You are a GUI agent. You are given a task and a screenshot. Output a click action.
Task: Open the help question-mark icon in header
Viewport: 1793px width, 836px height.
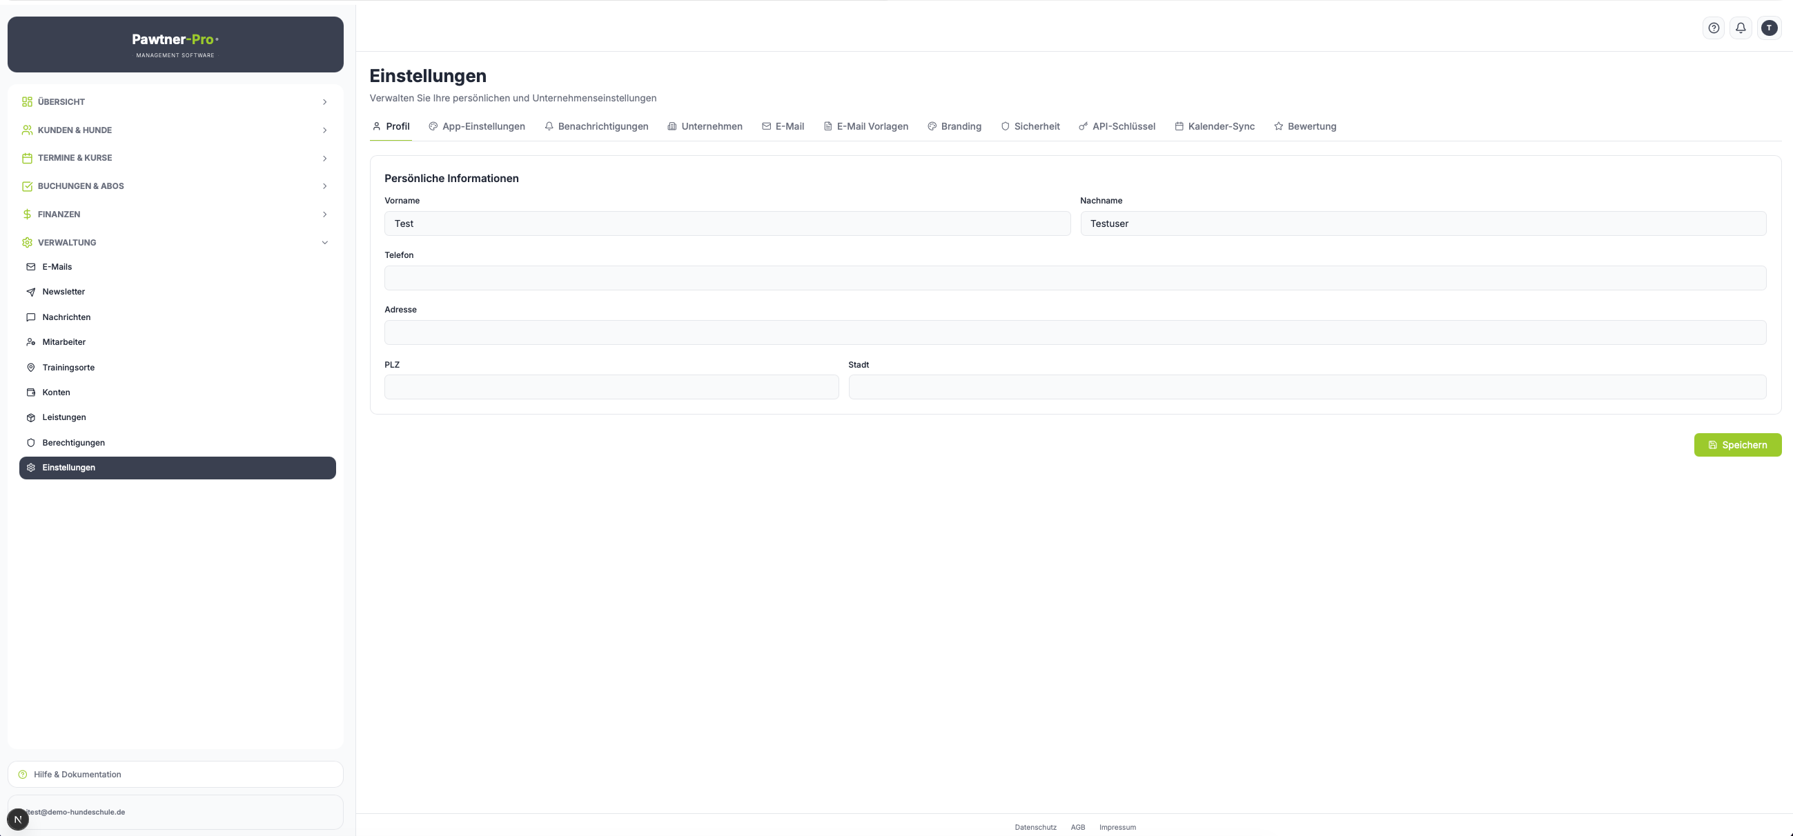(1714, 28)
